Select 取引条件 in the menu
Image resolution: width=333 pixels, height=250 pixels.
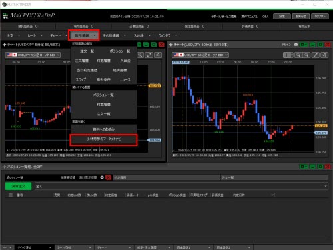[103, 79]
